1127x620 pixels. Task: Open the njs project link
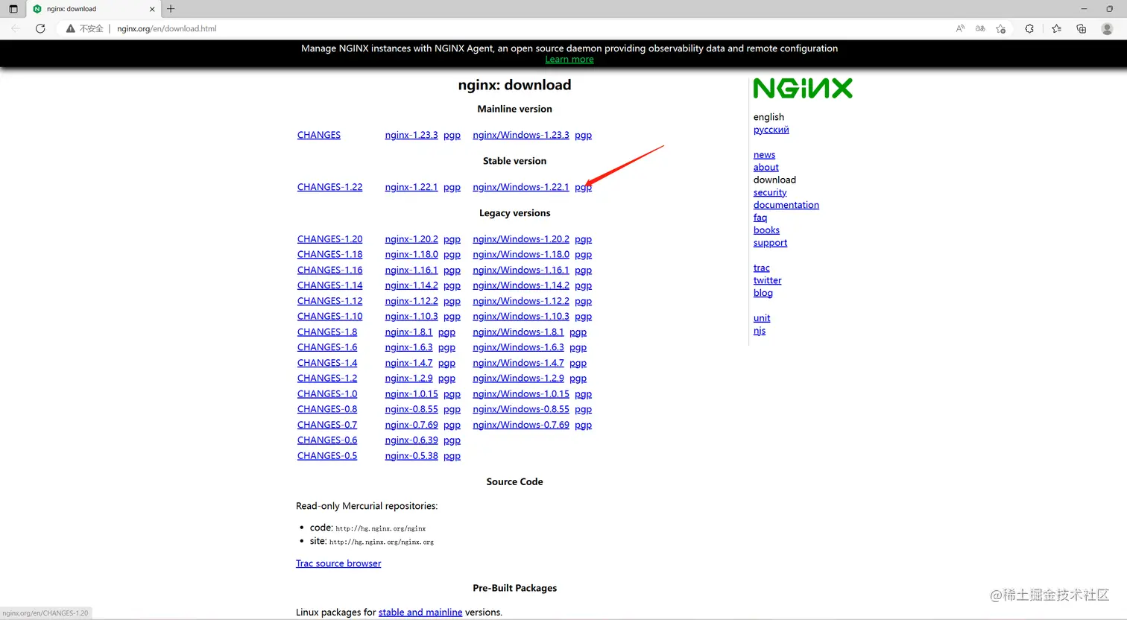pyautogui.click(x=759, y=331)
